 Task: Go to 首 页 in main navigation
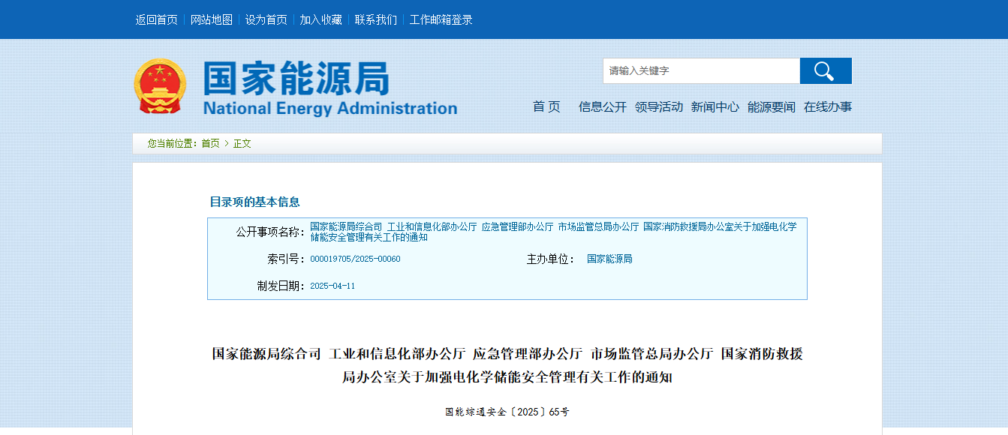[546, 106]
